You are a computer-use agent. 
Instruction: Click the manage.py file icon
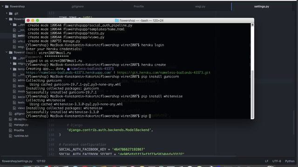(10, 125)
